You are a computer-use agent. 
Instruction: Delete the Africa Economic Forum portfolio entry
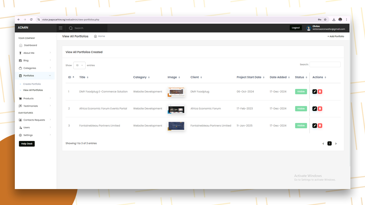[320, 109]
